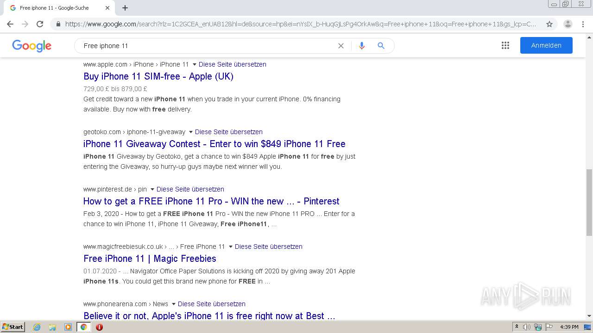Click the Anmelden sign-in button
Viewport: 593px width, 333px height.
pyautogui.click(x=546, y=45)
